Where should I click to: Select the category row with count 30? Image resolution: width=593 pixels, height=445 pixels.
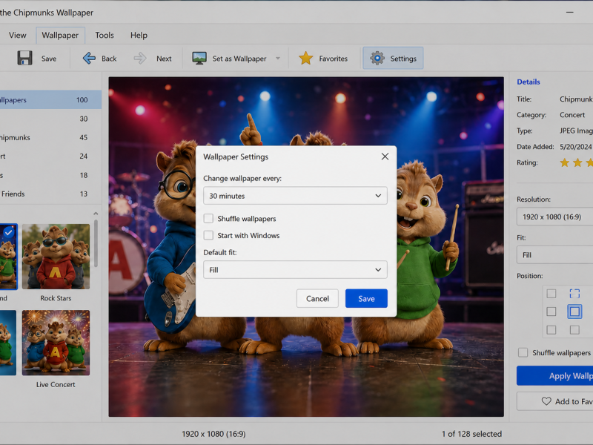(x=50, y=119)
